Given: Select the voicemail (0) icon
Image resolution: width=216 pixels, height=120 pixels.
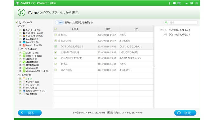Looking at the screenshot, I should click(24, 65).
